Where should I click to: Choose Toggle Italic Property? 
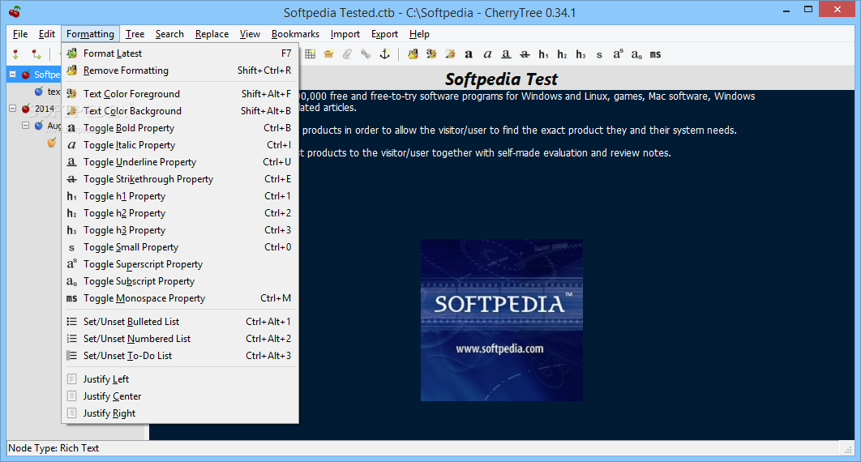point(179,145)
